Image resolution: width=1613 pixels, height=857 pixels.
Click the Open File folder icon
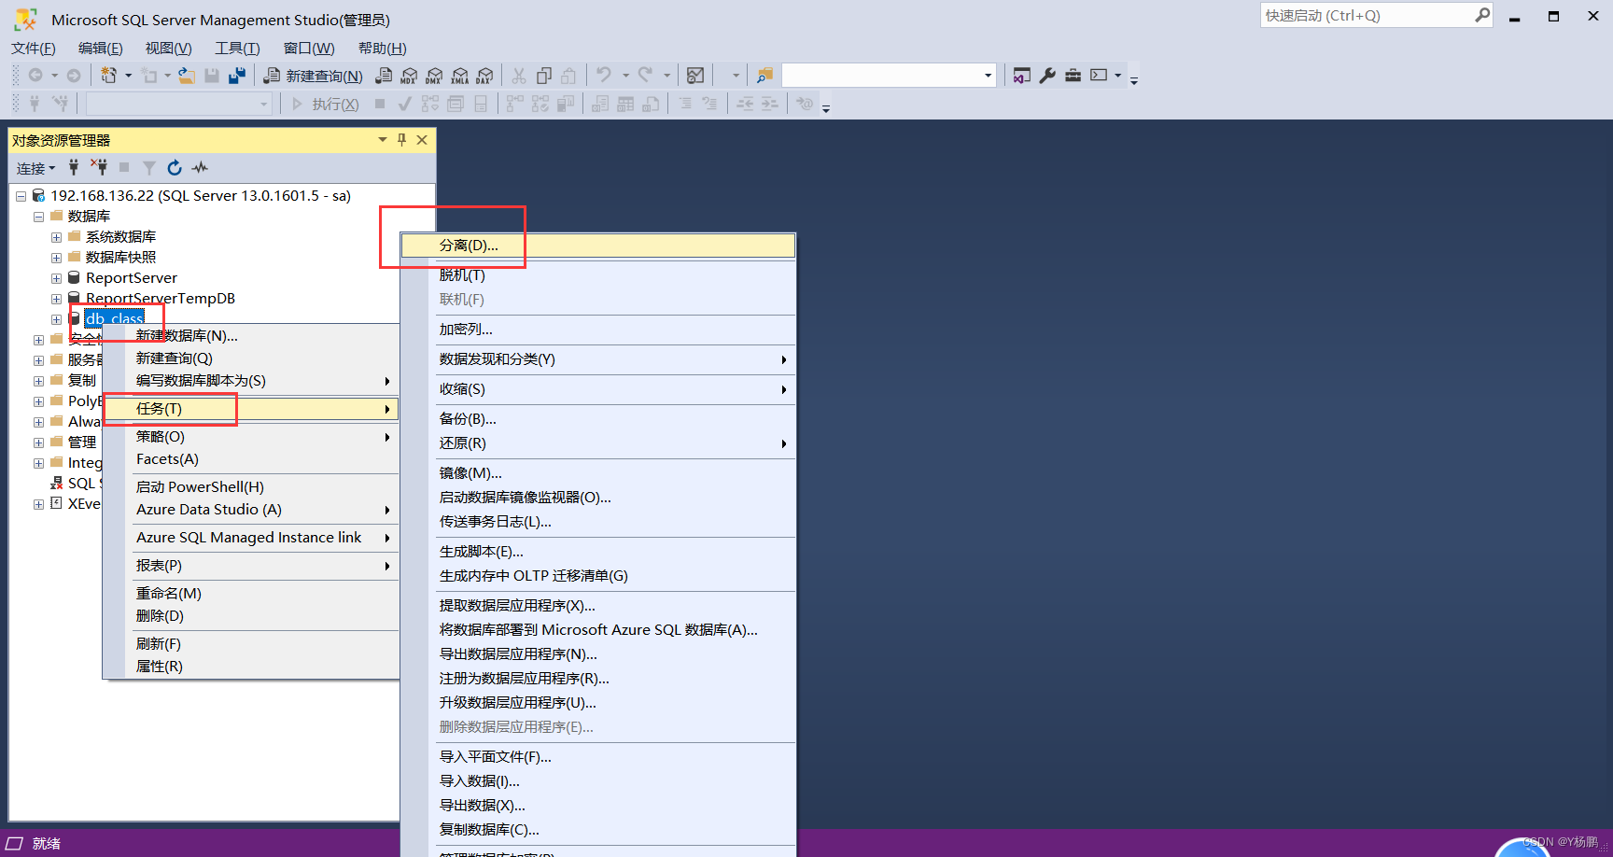point(187,76)
